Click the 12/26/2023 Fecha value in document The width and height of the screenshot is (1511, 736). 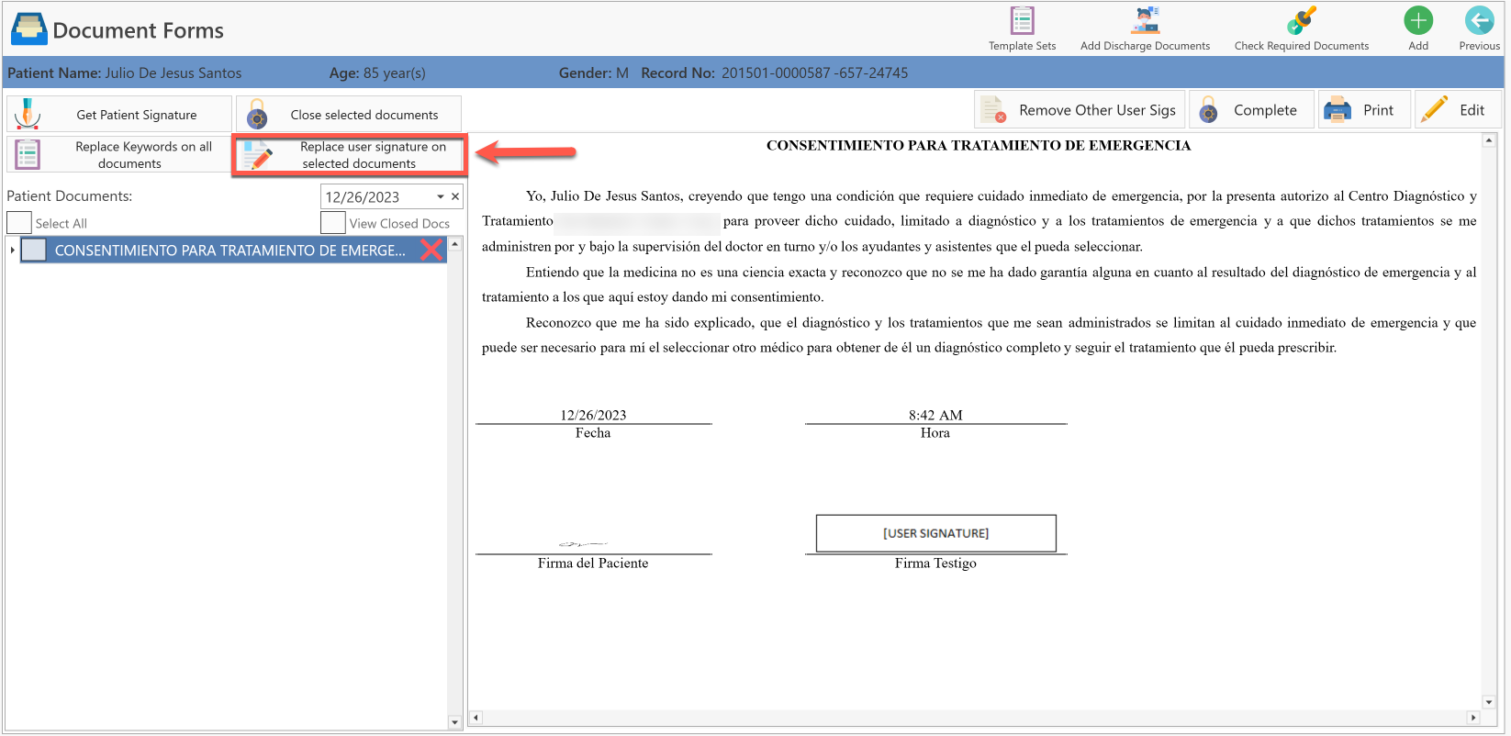point(593,415)
